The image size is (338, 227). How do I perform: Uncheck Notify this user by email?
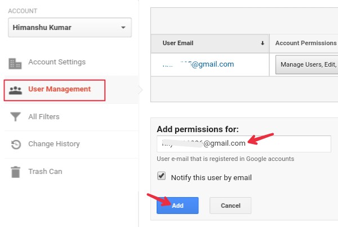point(161,176)
